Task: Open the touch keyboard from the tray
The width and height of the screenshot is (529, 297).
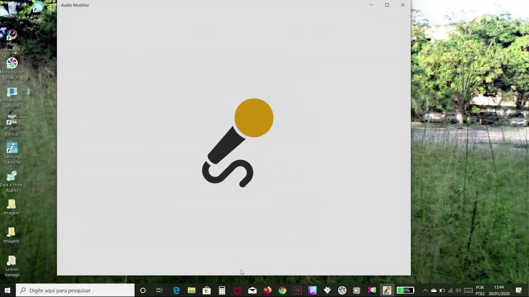Action: pyautogui.click(x=468, y=290)
